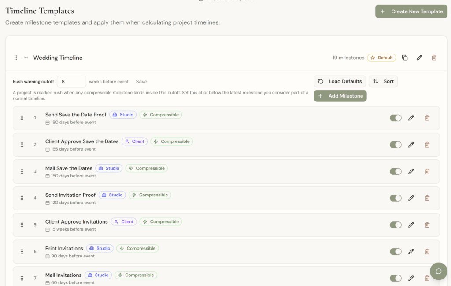Click '90 days before event' text
This screenshot has height=286, width=451.
coord(73,256)
